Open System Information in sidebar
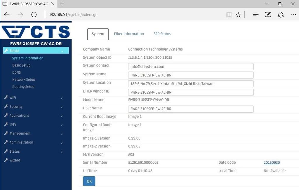The height and width of the screenshot is (190, 299). tap(28, 58)
